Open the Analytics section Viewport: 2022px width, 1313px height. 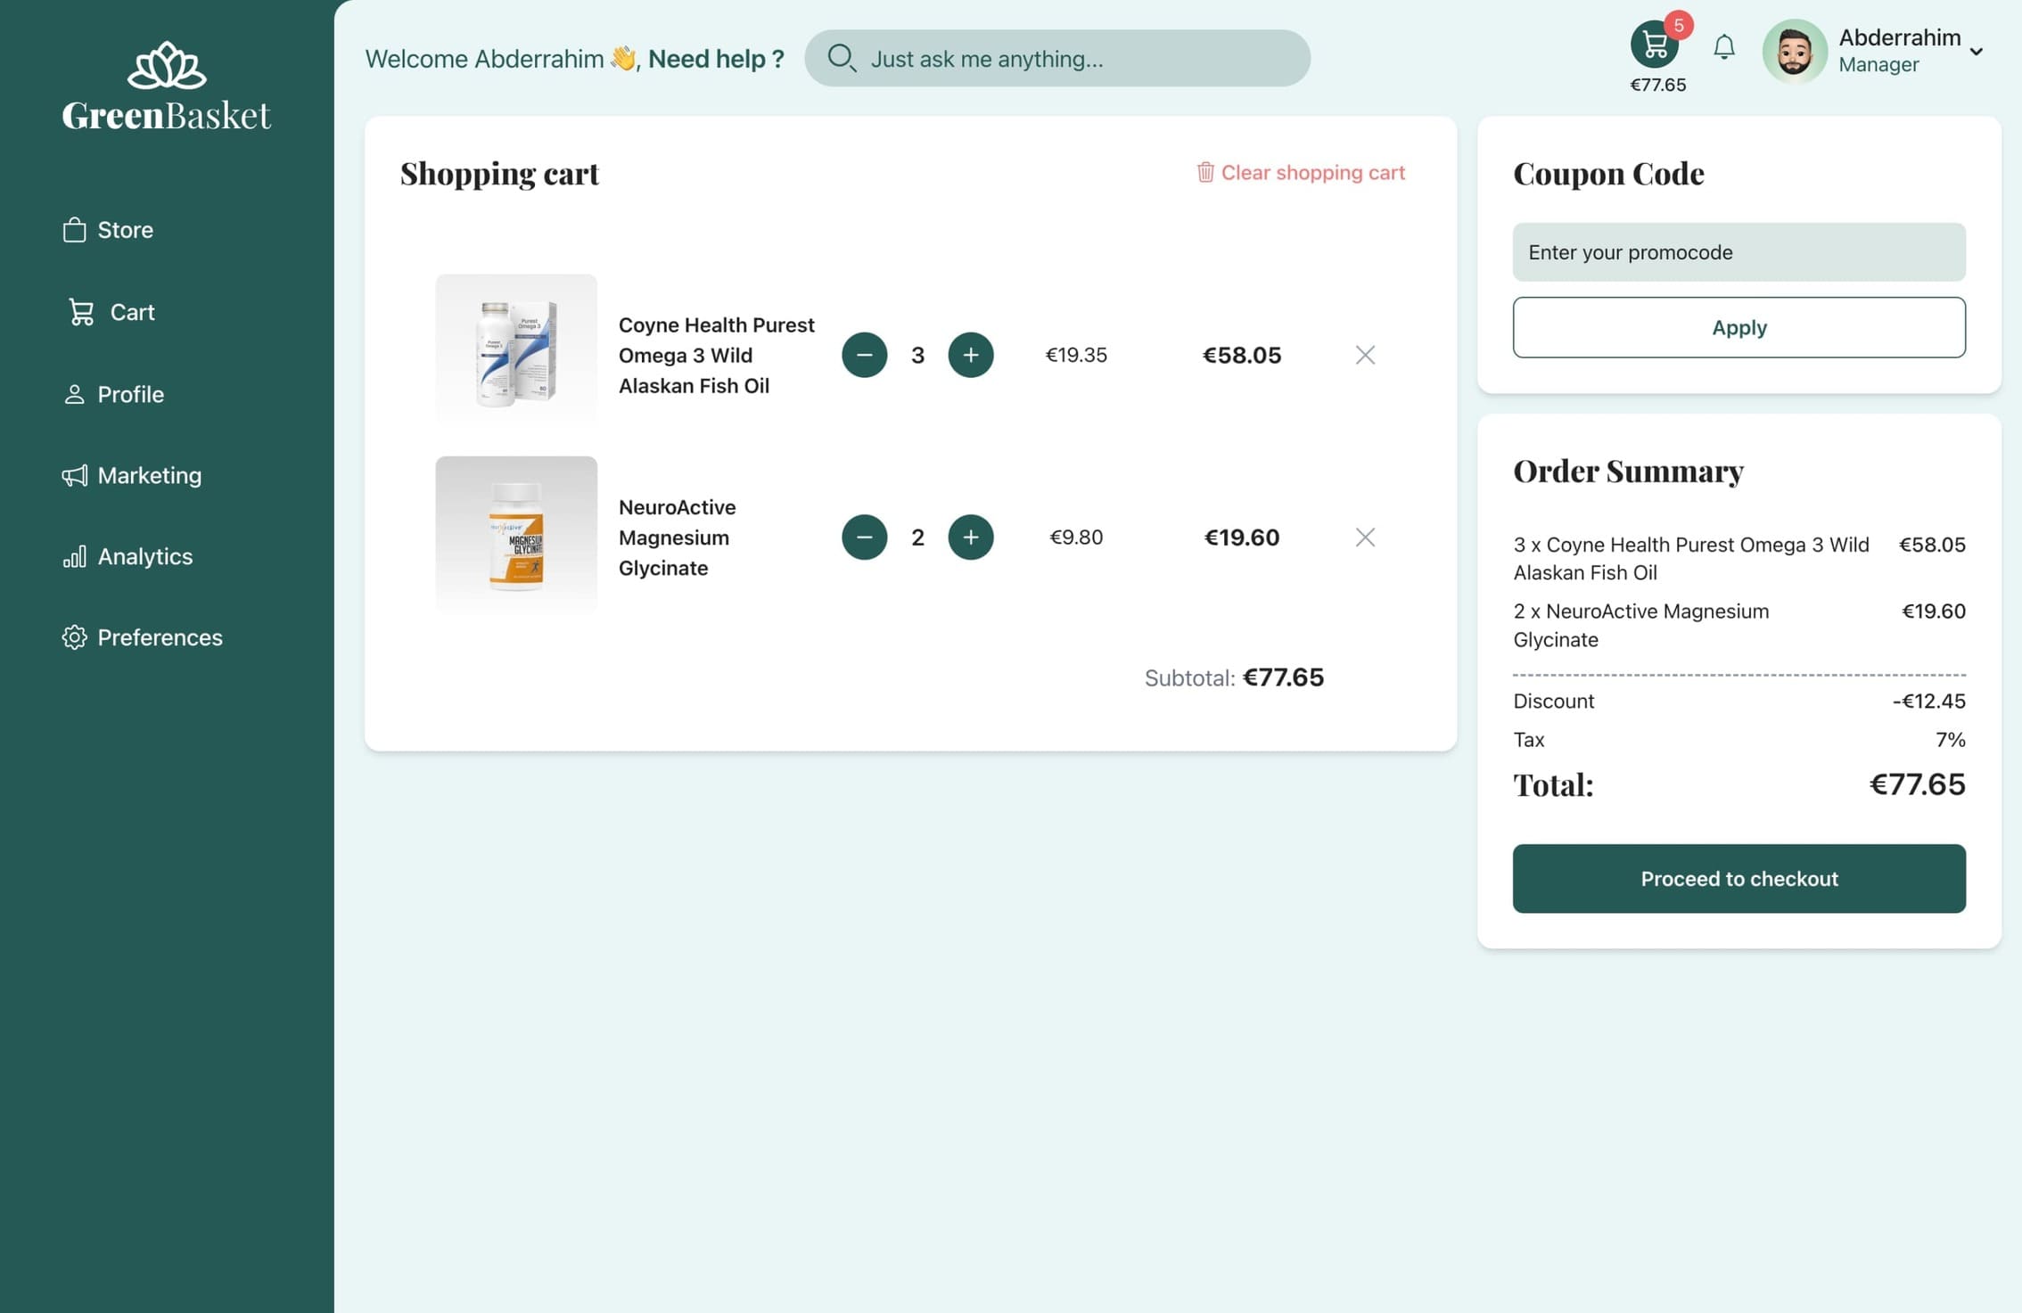[144, 555]
